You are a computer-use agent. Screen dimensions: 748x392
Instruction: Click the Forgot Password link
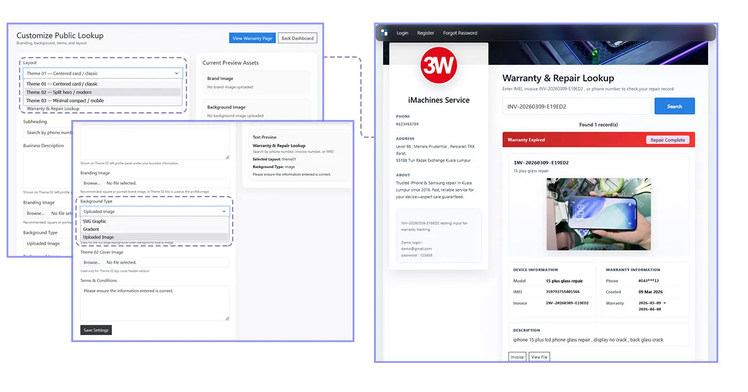coord(460,33)
